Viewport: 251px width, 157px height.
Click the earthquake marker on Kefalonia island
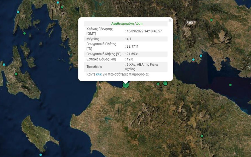coord(16,74)
